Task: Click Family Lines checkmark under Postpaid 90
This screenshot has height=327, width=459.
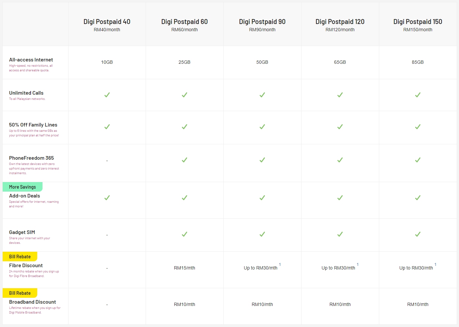Action: click(x=262, y=127)
